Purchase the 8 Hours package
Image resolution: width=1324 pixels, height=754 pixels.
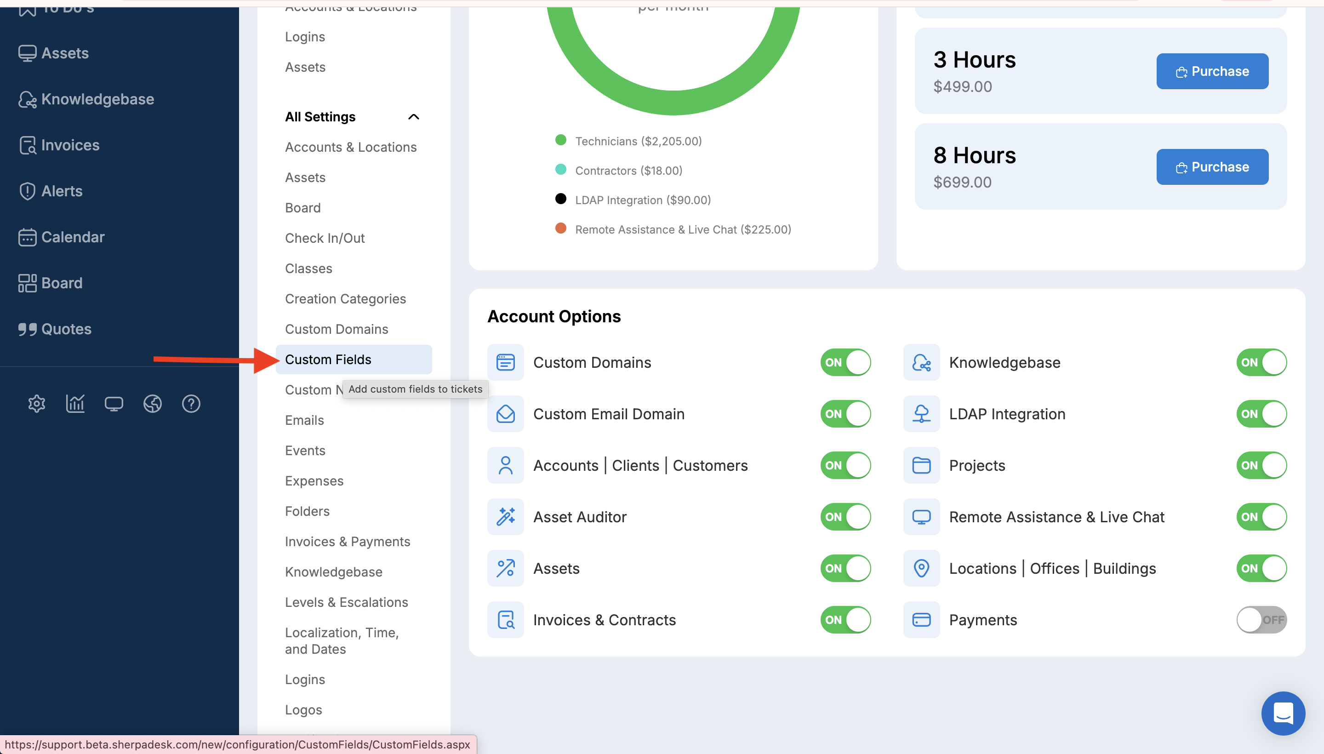pyautogui.click(x=1212, y=167)
